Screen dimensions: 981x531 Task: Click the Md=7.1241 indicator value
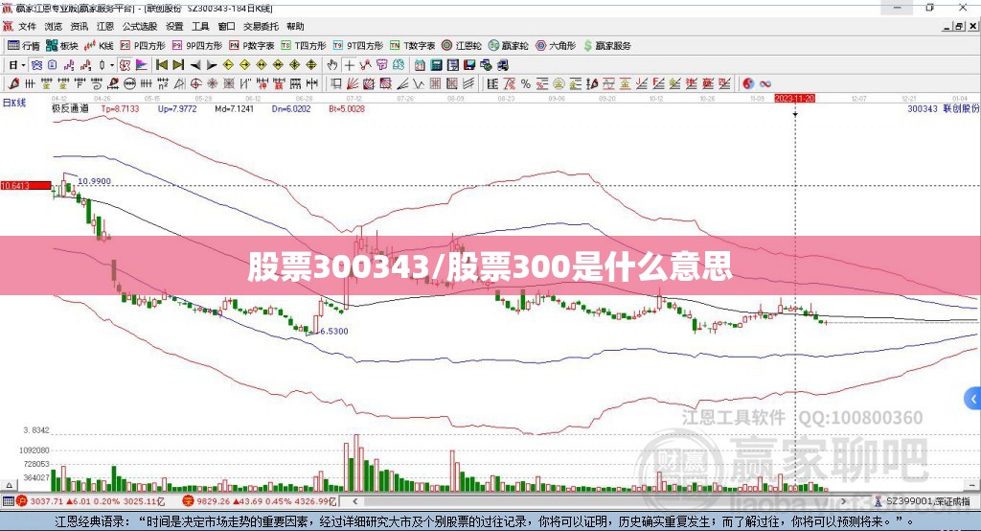coord(234,108)
